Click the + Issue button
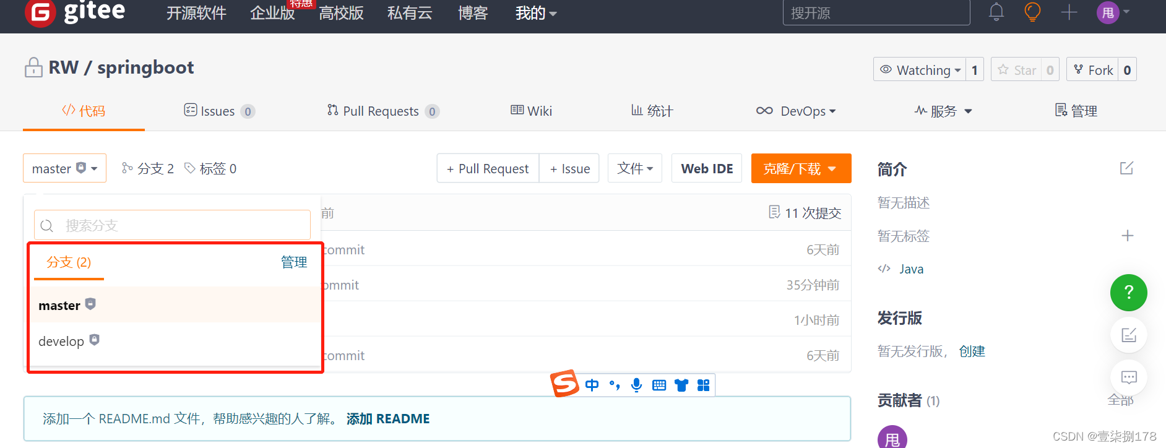The width and height of the screenshot is (1166, 448). (569, 168)
